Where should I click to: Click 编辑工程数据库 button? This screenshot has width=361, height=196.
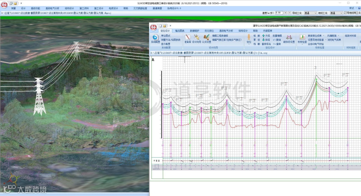point(220,35)
